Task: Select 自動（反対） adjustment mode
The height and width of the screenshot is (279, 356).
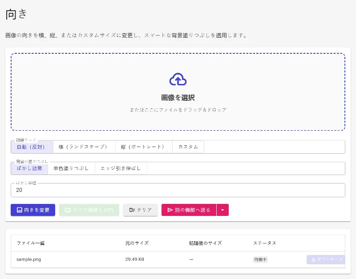Action: pyautogui.click(x=32, y=147)
